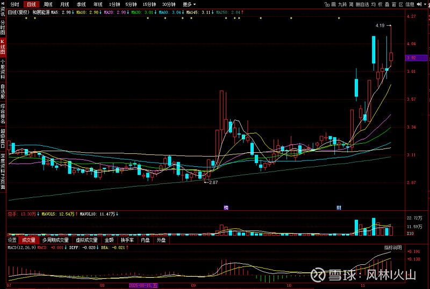This screenshot has width=430, height=289.
Task: Click the blue 财 marker on chart
Action: (x=339, y=208)
